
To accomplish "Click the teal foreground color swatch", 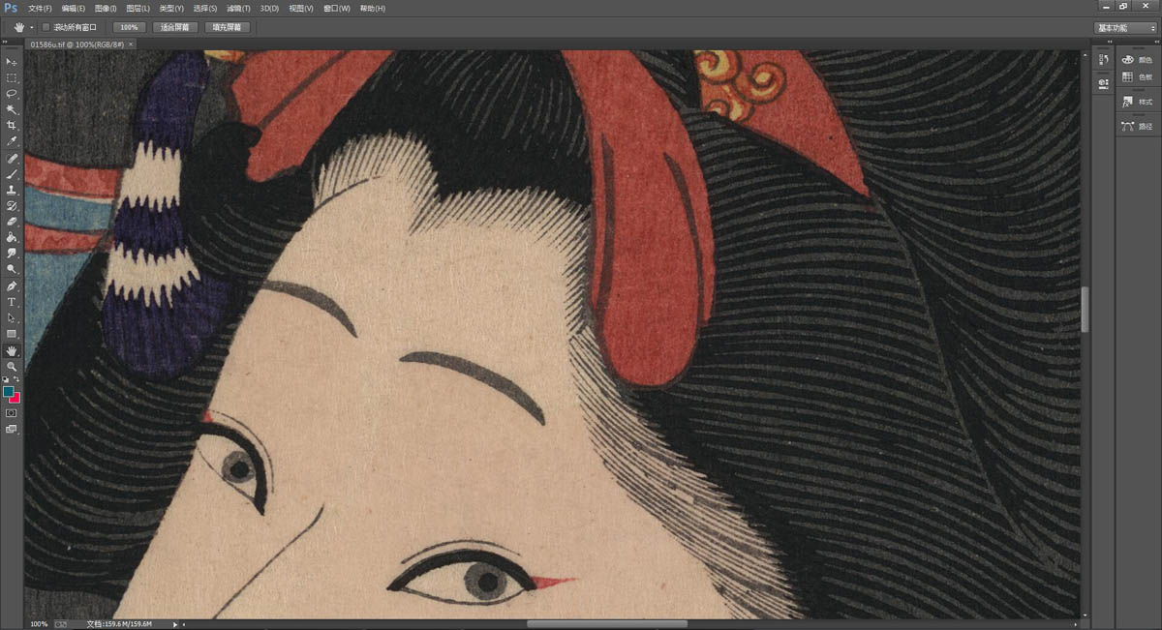I will pyautogui.click(x=9, y=392).
